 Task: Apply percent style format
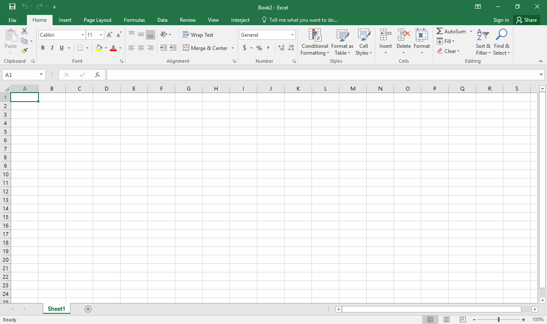point(259,48)
